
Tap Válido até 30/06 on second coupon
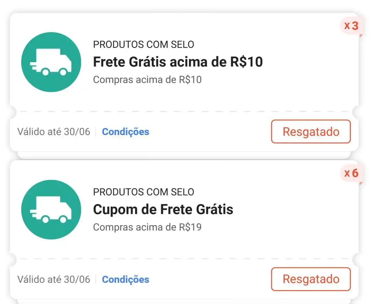coord(54,279)
